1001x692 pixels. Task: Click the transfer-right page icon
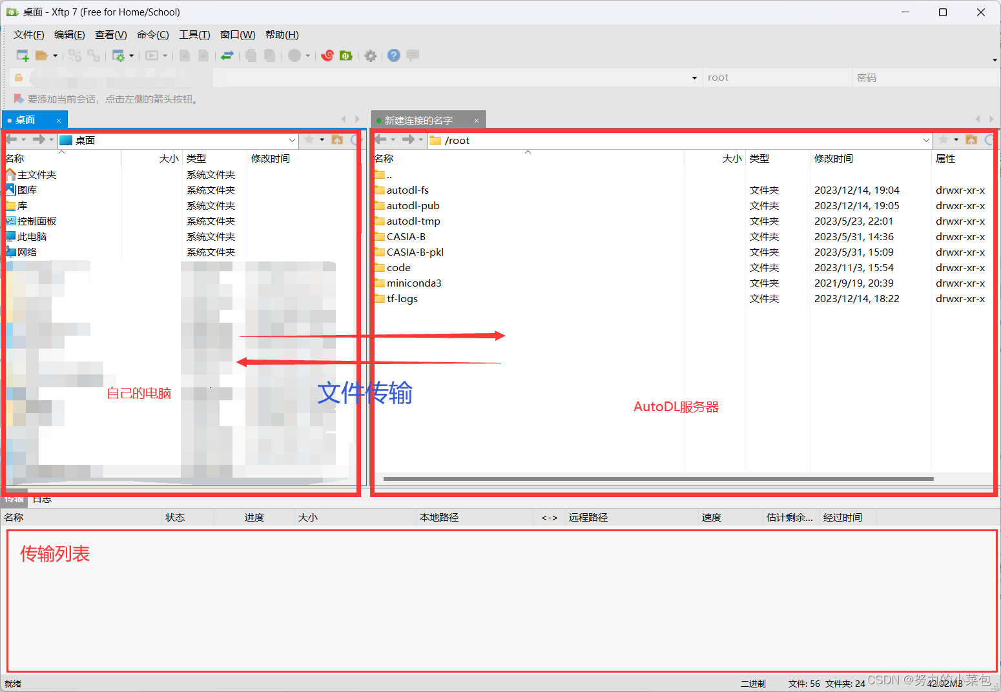203,56
